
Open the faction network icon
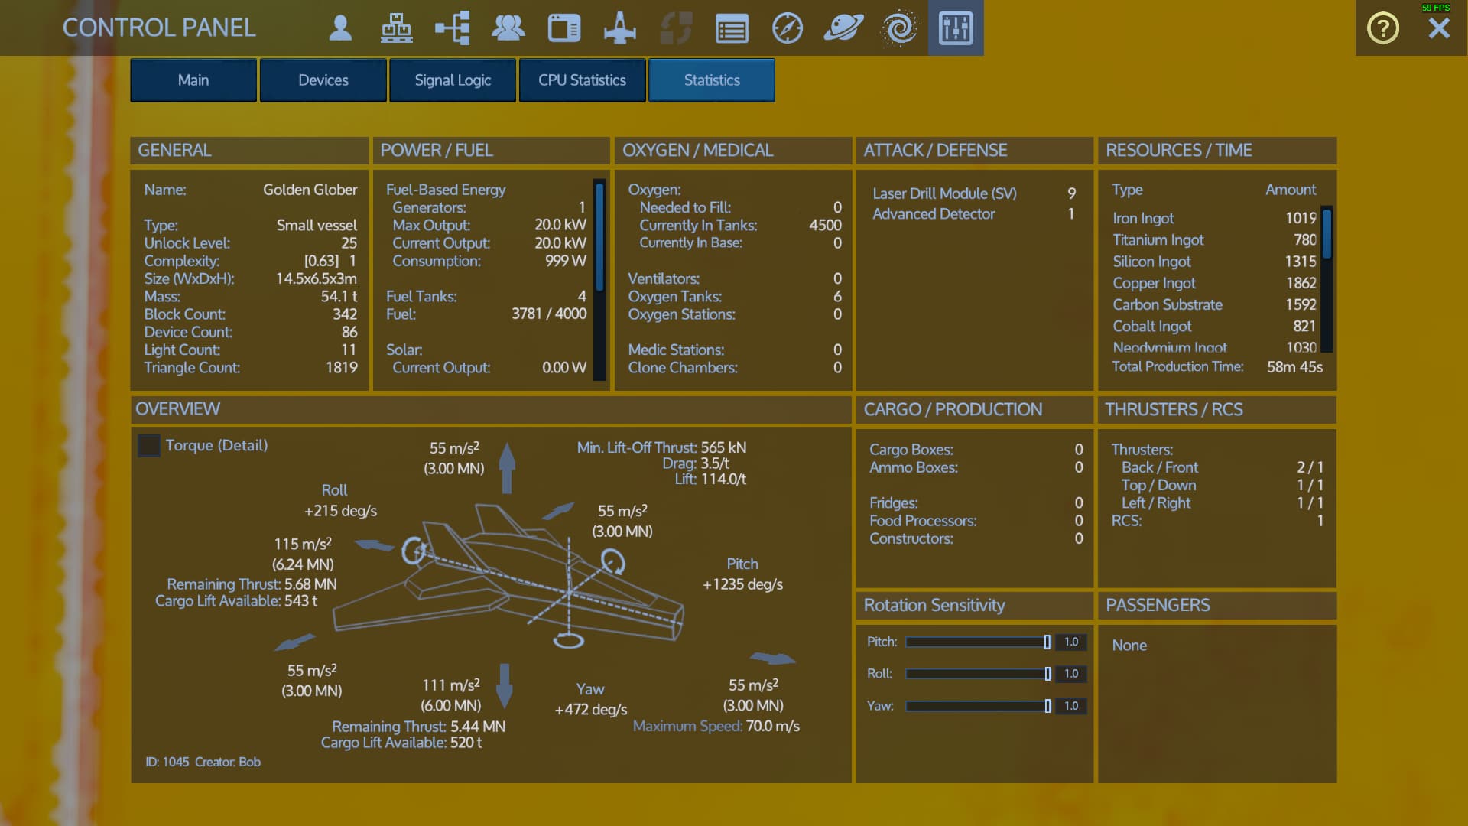[x=396, y=28]
